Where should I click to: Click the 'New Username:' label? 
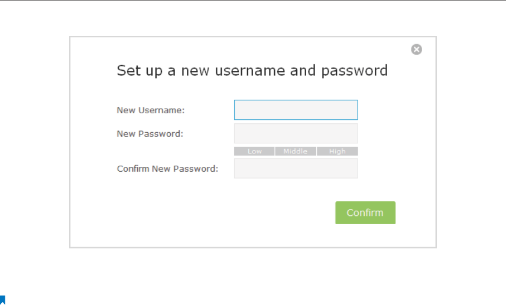[x=151, y=110]
